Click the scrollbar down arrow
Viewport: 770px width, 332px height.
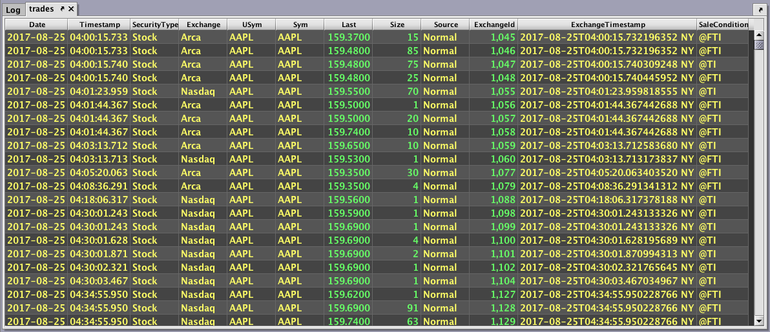point(758,320)
